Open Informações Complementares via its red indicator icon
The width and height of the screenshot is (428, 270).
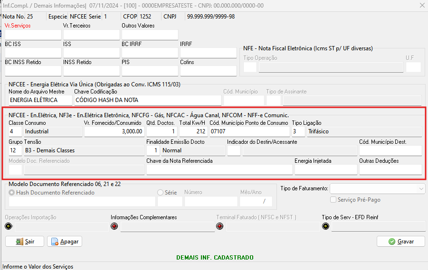point(114,226)
